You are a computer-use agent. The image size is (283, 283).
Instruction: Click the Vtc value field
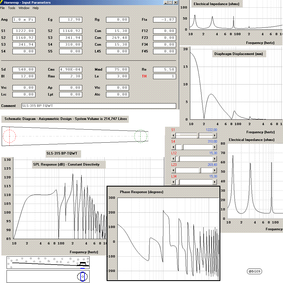pyautogui.click(x=117, y=88)
